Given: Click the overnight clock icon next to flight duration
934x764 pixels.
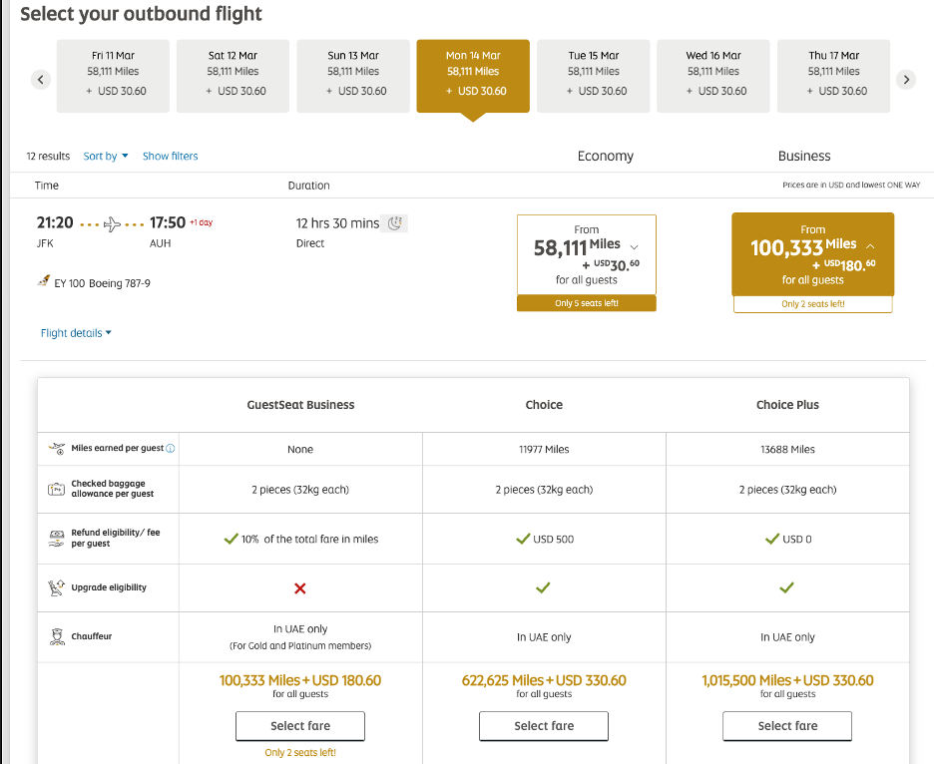Looking at the screenshot, I should pos(394,223).
